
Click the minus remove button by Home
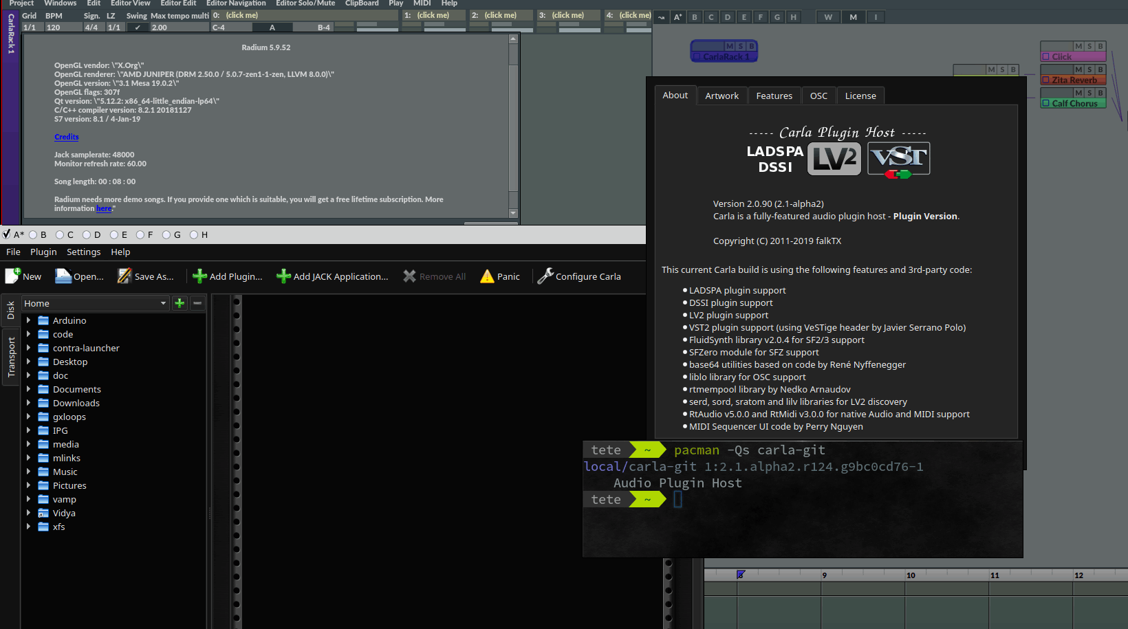(x=197, y=303)
